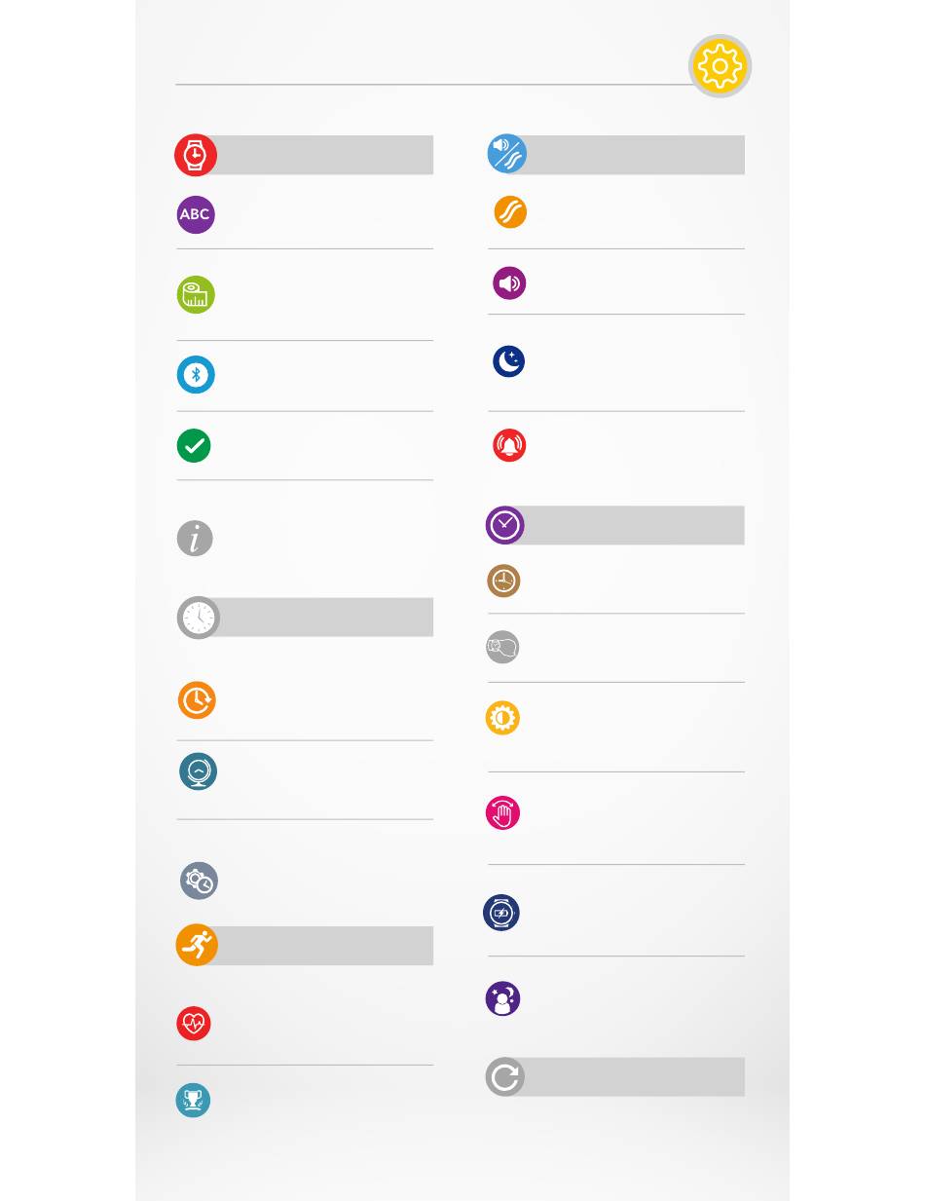The height and width of the screenshot is (1201, 925).
Task: Select the purple speaker volume icon
Action: click(509, 283)
